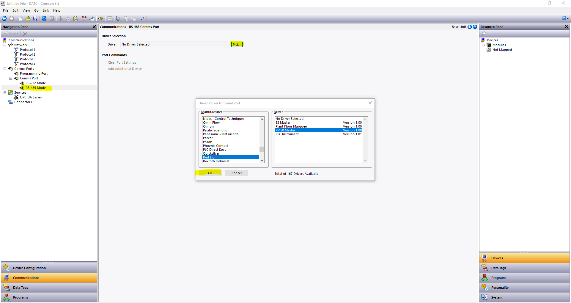
Task: Select OPC UA Server tree item
Action: pos(31,97)
